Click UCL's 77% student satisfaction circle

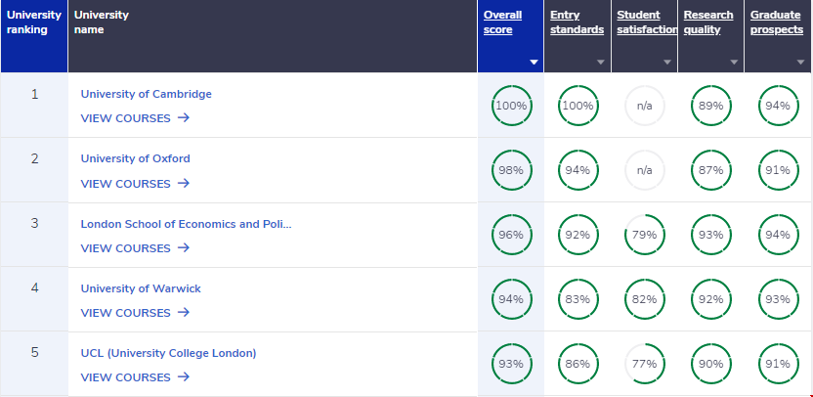click(644, 364)
